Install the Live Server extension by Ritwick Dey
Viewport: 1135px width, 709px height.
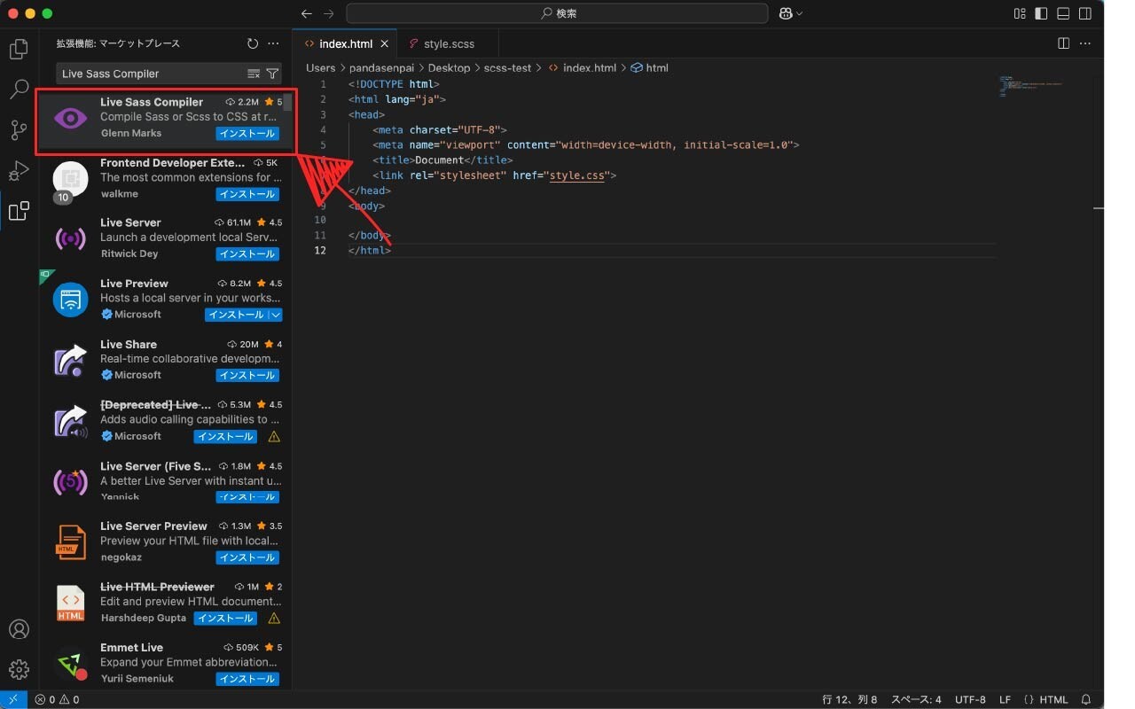tap(247, 254)
